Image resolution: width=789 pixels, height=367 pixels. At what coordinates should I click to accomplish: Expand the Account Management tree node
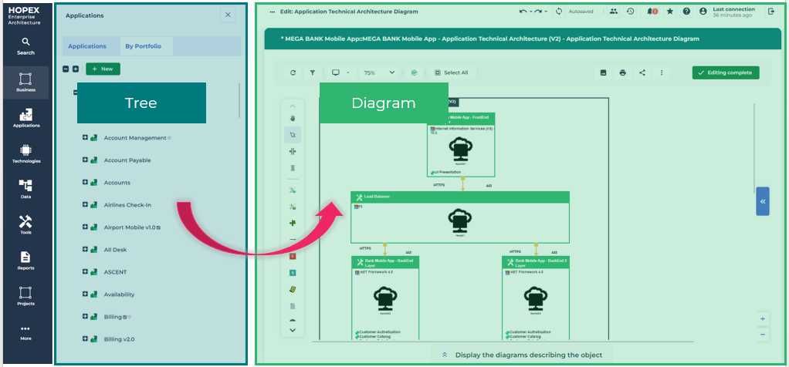coord(85,138)
